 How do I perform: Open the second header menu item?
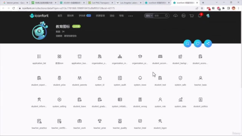point(70,16)
